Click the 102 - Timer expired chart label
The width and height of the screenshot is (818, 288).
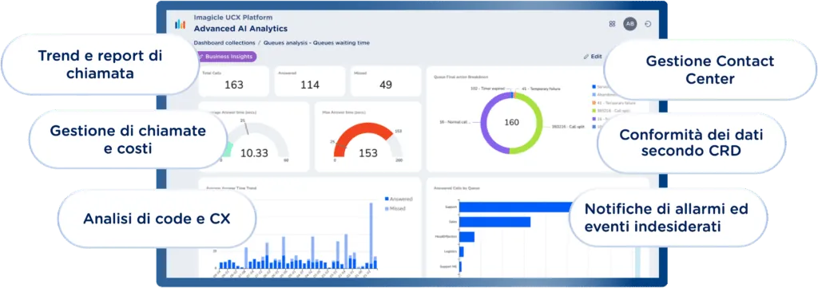[487, 89]
